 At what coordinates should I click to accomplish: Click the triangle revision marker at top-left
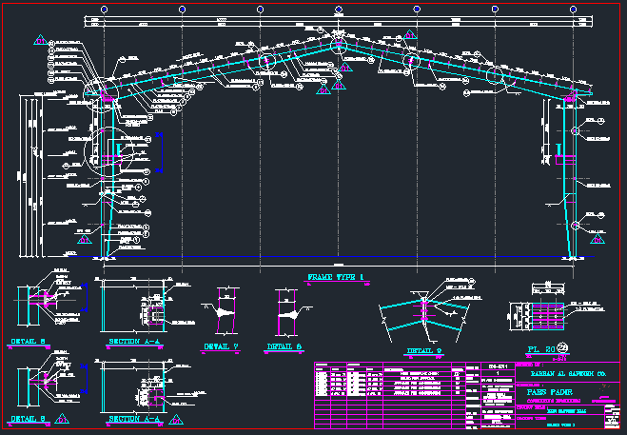40,40
